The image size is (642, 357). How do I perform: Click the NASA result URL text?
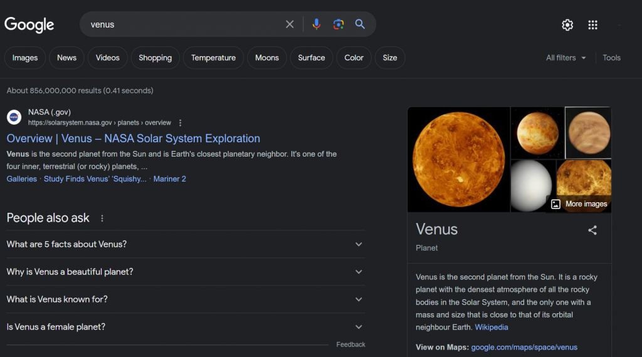point(100,123)
